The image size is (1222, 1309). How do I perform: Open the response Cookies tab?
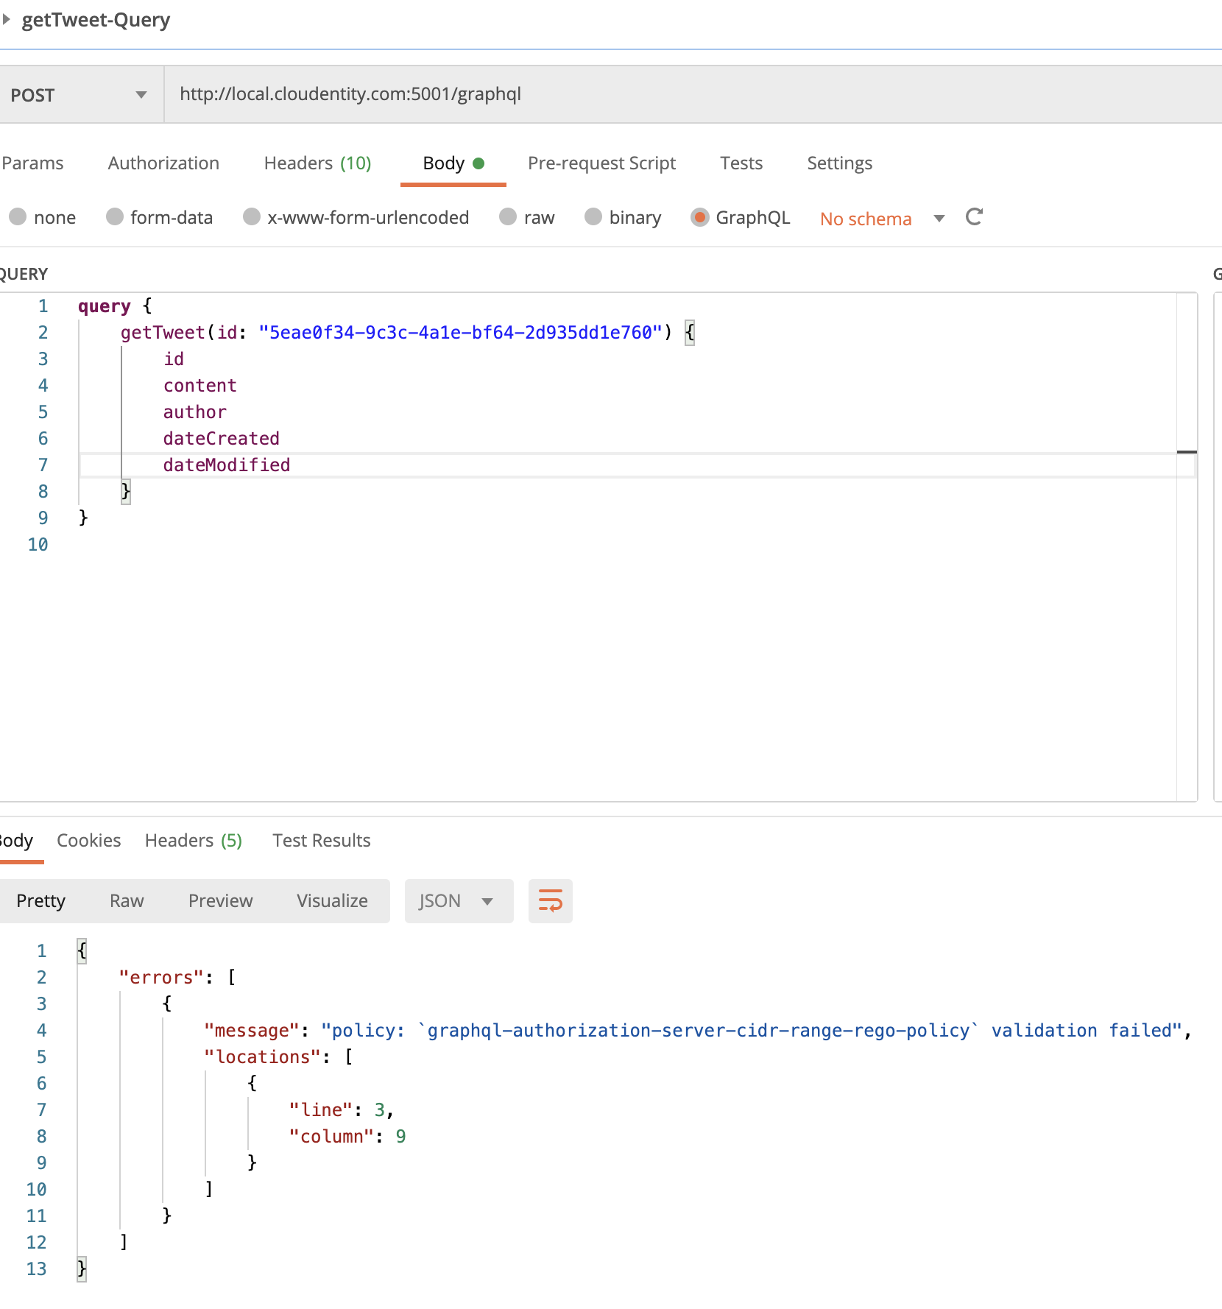pyautogui.click(x=88, y=840)
